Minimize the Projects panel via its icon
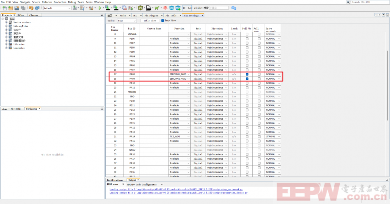This screenshot has height=204, width=390. coord(102,15)
